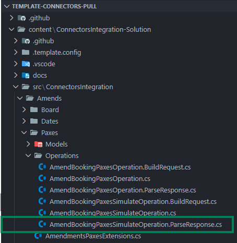237x243 pixels.
Task: Select the Board folder label
Action: click(x=50, y=110)
